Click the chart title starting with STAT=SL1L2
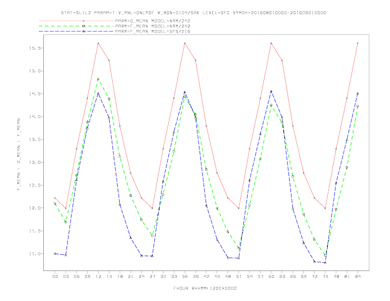The height and width of the screenshot is (301, 390). [x=193, y=13]
